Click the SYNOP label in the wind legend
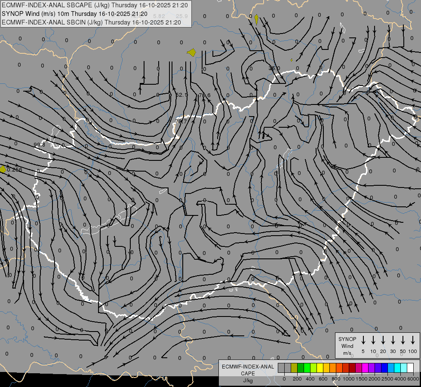Viewport: 421px width, 387px height. [347, 339]
